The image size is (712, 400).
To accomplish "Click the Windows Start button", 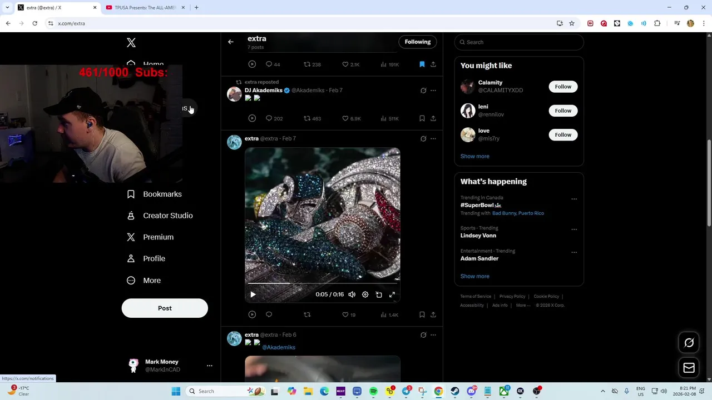I will [176, 391].
